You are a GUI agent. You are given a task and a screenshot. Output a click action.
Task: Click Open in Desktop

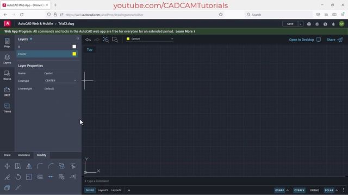pyautogui.click(x=305, y=40)
